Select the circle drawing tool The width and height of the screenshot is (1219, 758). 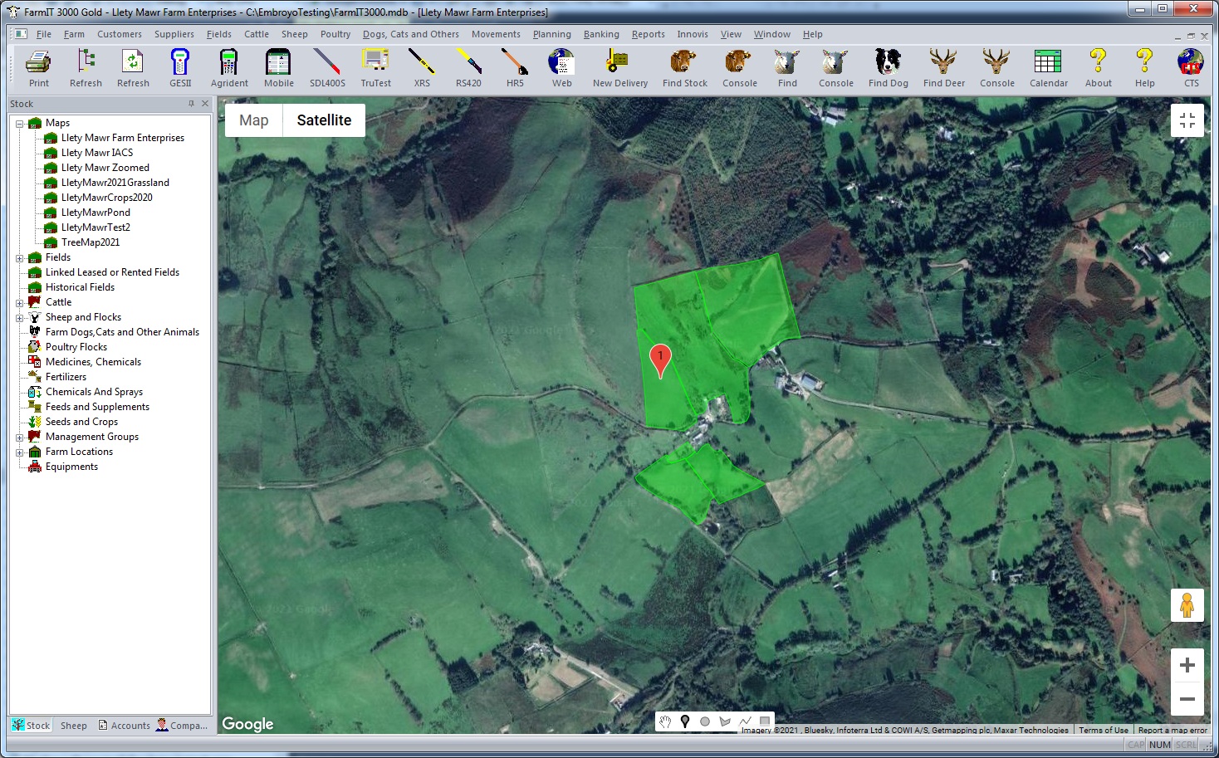[705, 721]
